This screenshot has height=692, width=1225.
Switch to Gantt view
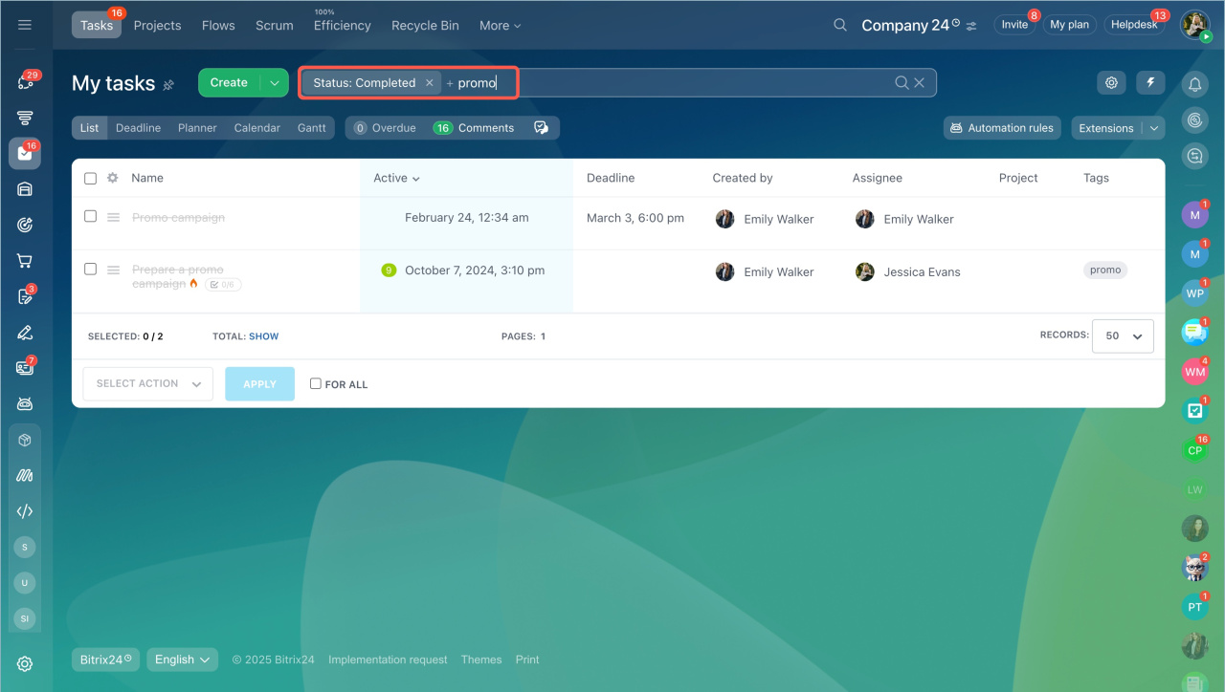click(x=312, y=128)
